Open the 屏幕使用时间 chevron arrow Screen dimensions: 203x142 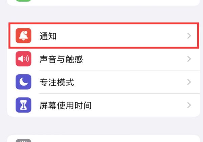pos(189,105)
